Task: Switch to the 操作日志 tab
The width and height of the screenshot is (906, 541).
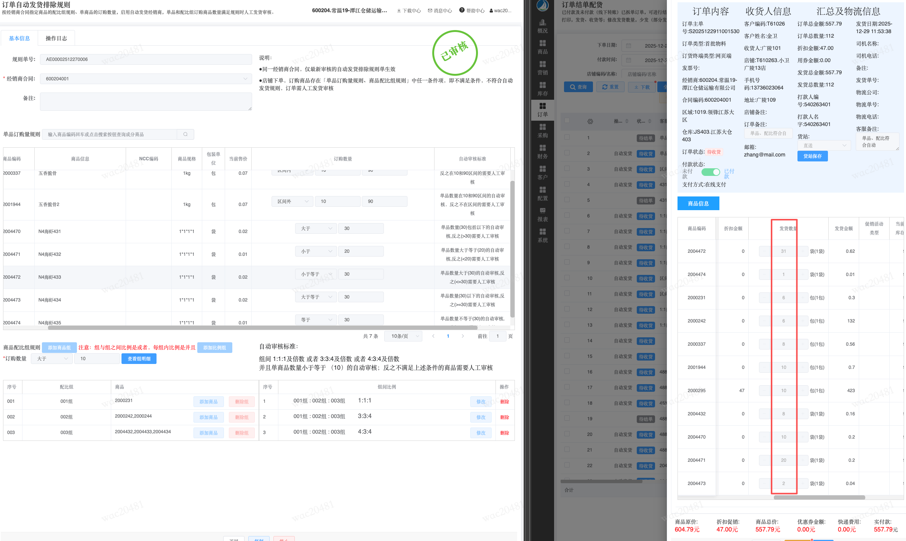Action: [56, 38]
